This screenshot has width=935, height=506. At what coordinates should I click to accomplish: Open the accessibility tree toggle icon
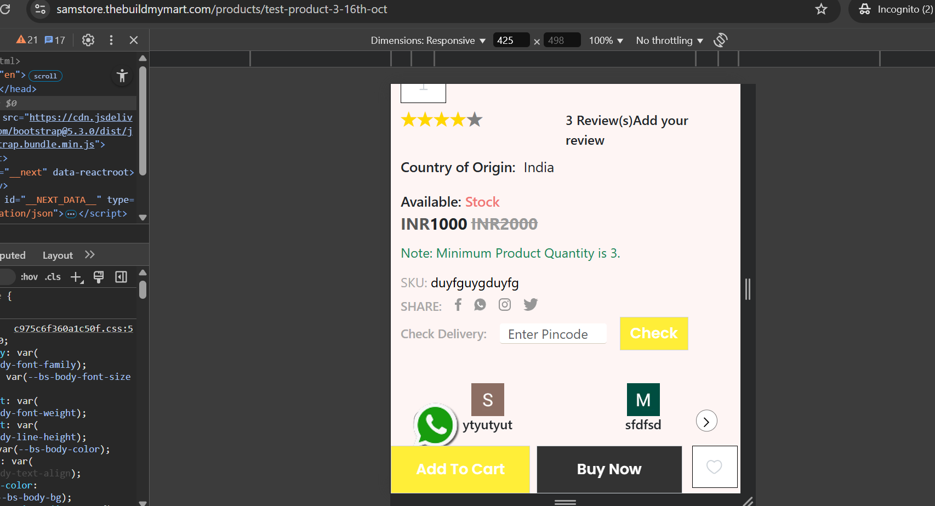pyautogui.click(x=122, y=76)
